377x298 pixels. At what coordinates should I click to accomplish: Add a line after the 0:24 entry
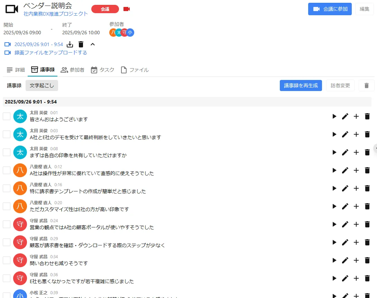[356, 224]
